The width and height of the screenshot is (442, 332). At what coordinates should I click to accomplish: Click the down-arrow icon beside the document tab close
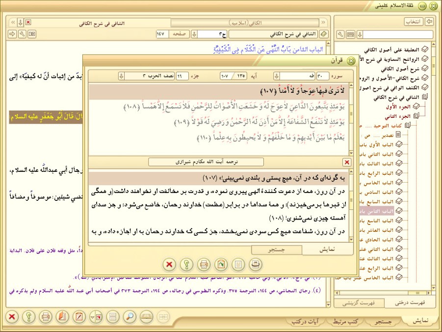click(x=20, y=23)
